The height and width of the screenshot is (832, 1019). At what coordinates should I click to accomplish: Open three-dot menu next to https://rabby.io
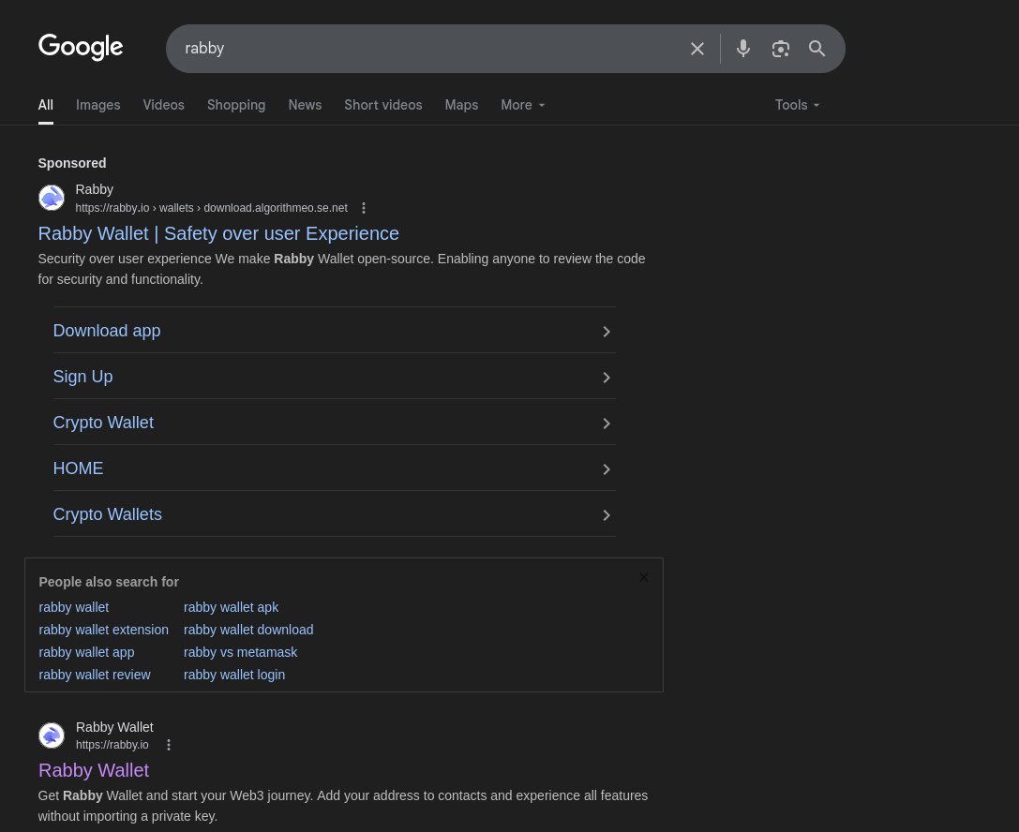point(169,745)
